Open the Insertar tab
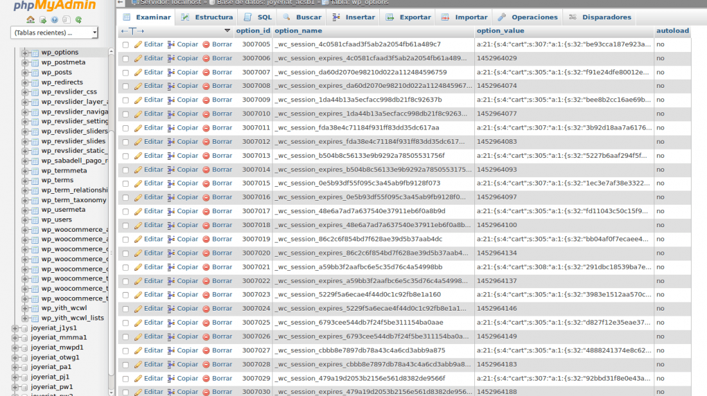 point(353,17)
